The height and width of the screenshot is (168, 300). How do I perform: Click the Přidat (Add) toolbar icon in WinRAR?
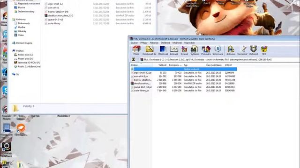coord(136,50)
